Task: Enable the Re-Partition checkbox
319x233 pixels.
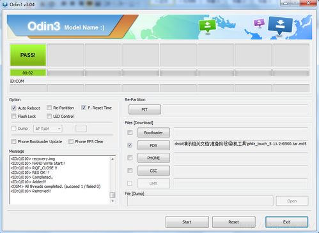Action: (49, 108)
